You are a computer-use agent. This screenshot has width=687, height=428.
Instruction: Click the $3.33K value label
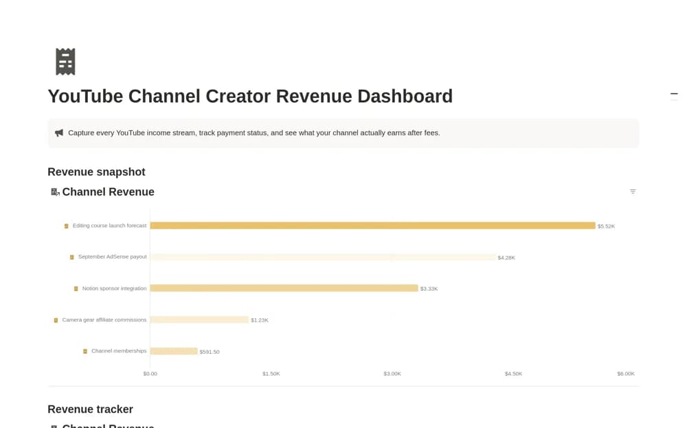click(x=429, y=289)
